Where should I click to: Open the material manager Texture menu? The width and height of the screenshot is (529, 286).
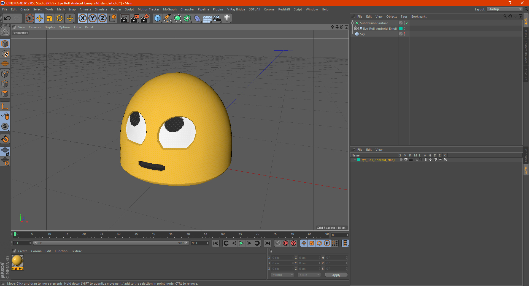(x=76, y=251)
